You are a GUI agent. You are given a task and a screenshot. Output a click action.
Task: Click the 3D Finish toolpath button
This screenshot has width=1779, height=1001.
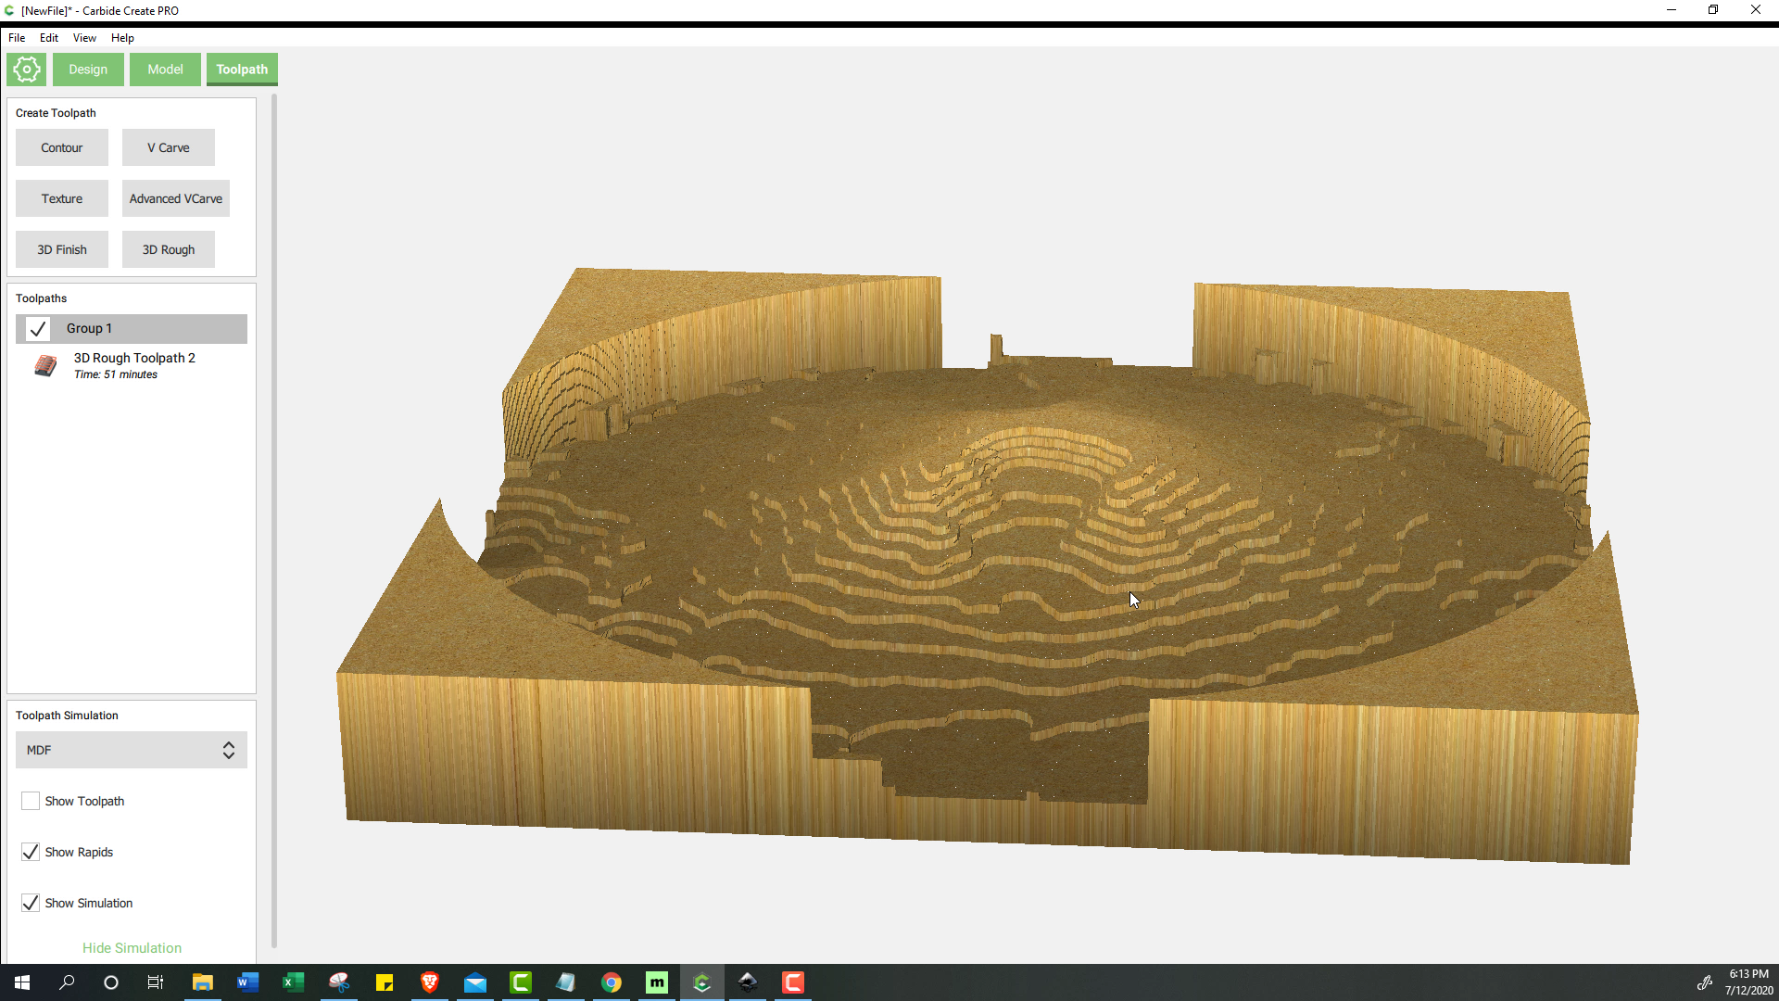62,249
